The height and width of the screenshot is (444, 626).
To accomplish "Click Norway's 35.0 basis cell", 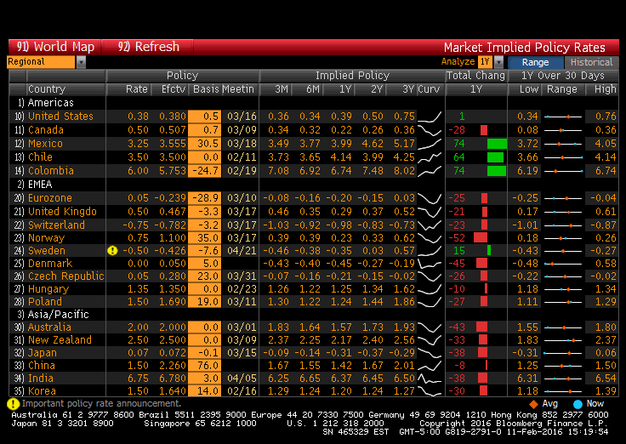I will point(204,238).
